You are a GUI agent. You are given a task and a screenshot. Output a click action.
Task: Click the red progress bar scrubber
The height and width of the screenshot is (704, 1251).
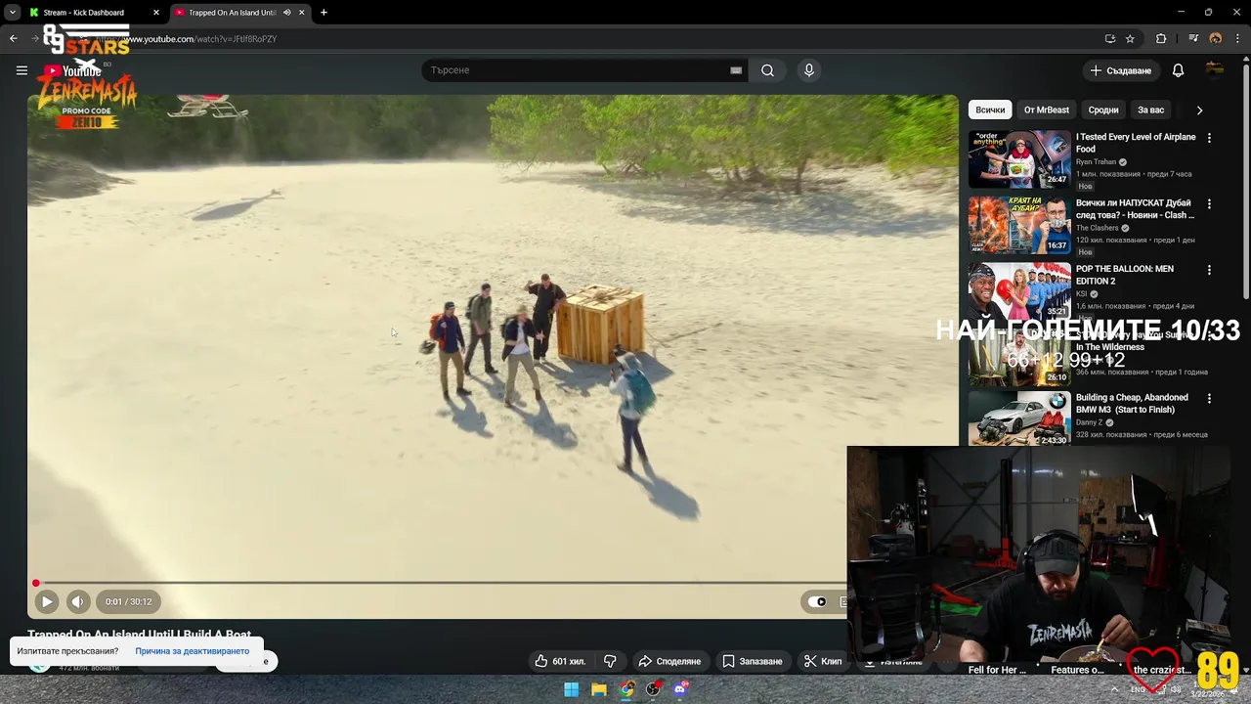coord(36,583)
